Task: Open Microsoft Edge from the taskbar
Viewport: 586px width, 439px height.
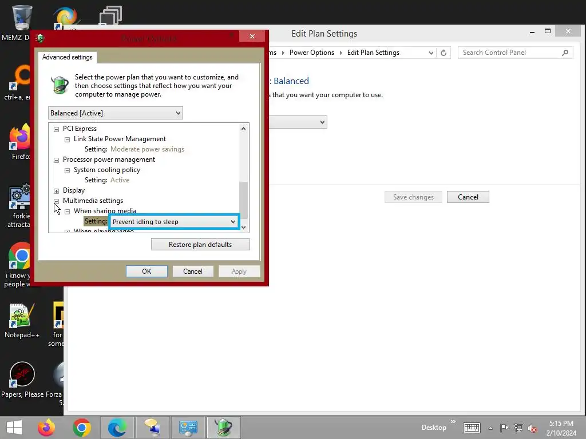Action: (x=117, y=428)
